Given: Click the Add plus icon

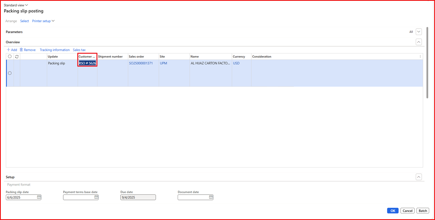Looking at the screenshot, I should click(x=8, y=50).
